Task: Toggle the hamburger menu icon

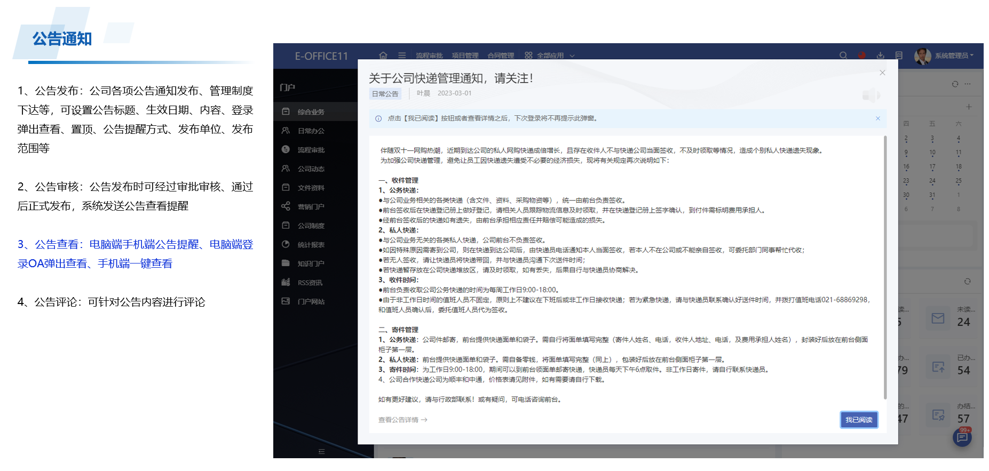Action: click(x=402, y=55)
